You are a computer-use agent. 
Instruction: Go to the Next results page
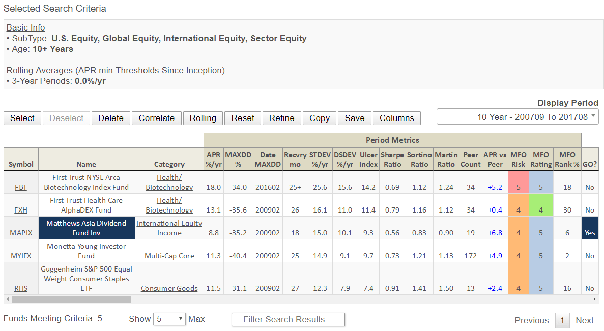point(584,320)
